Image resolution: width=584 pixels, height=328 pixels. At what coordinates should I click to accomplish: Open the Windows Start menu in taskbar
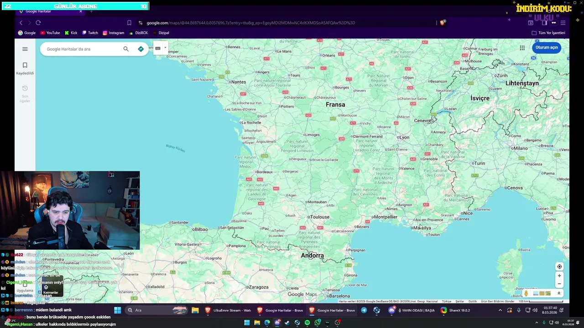click(118, 310)
